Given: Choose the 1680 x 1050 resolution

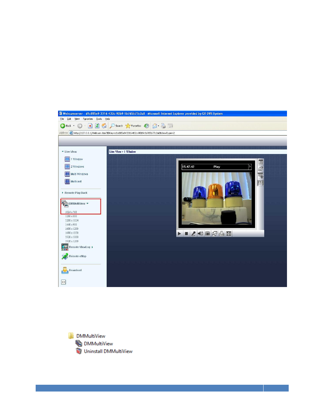Looking at the screenshot, I should [x=72, y=233].
